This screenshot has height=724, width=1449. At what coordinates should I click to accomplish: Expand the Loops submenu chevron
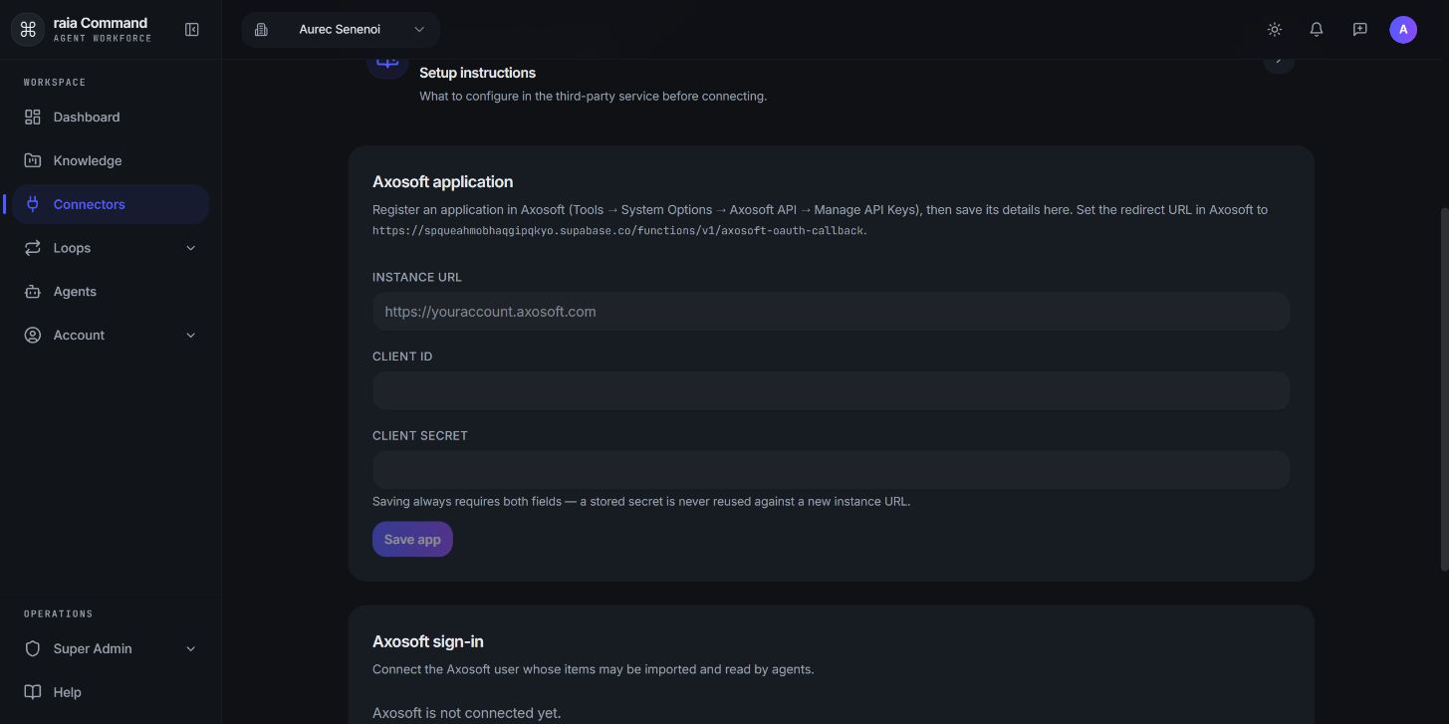pyautogui.click(x=191, y=248)
